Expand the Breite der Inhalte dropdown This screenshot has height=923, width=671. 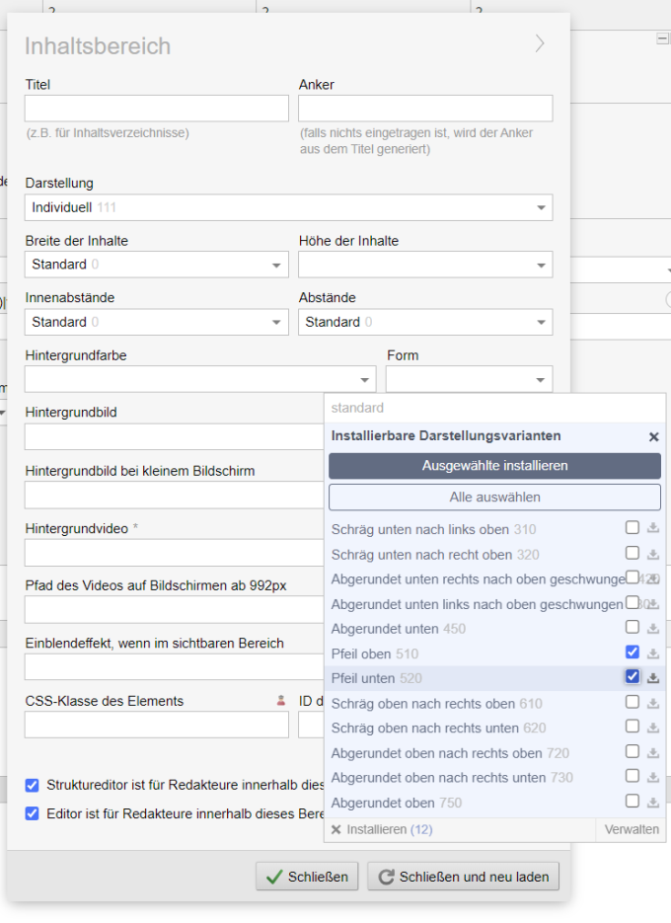click(157, 265)
